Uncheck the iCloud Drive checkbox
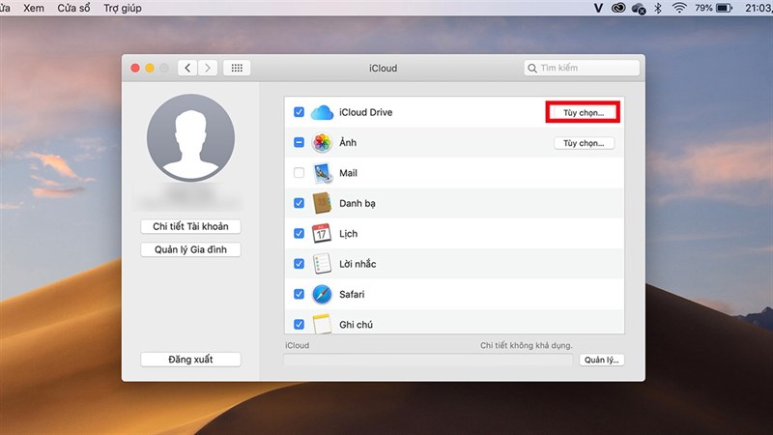The width and height of the screenshot is (773, 435). 299,112
